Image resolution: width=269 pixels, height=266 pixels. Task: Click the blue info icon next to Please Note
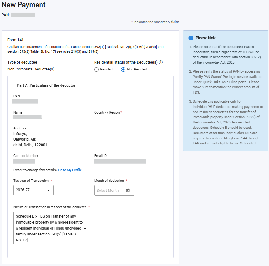pyautogui.click(x=191, y=38)
